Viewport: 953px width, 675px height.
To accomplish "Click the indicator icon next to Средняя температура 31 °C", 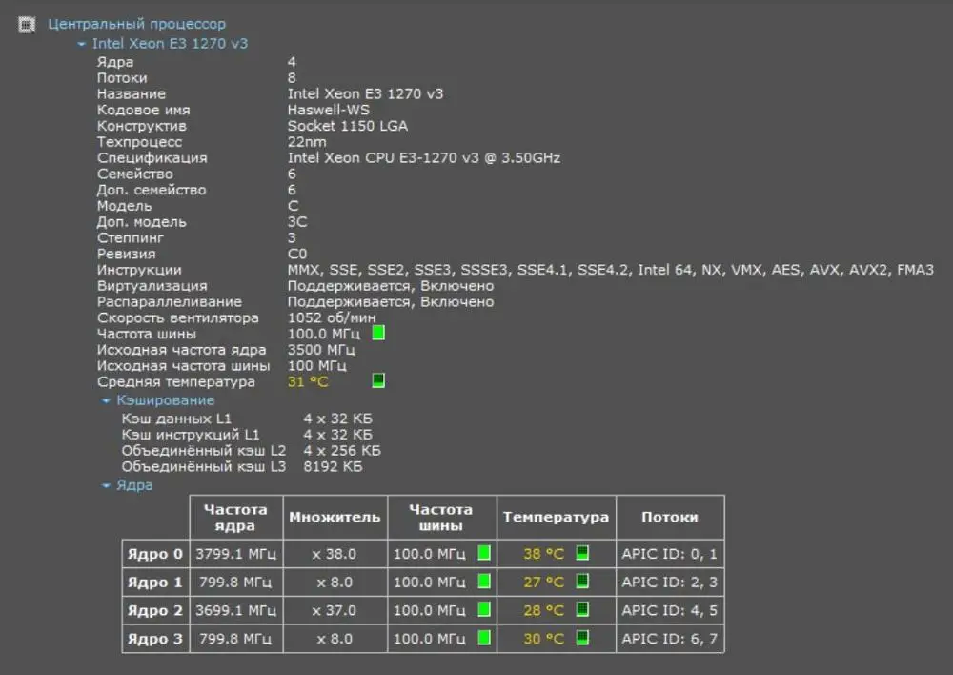I will pyautogui.click(x=378, y=381).
